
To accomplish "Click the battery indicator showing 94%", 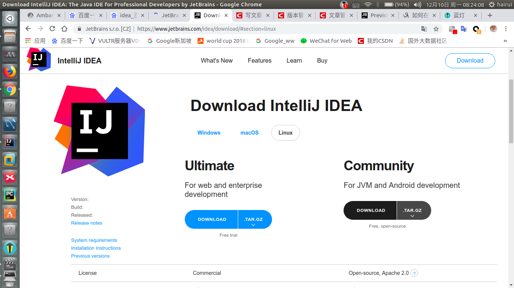I will point(397,4).
